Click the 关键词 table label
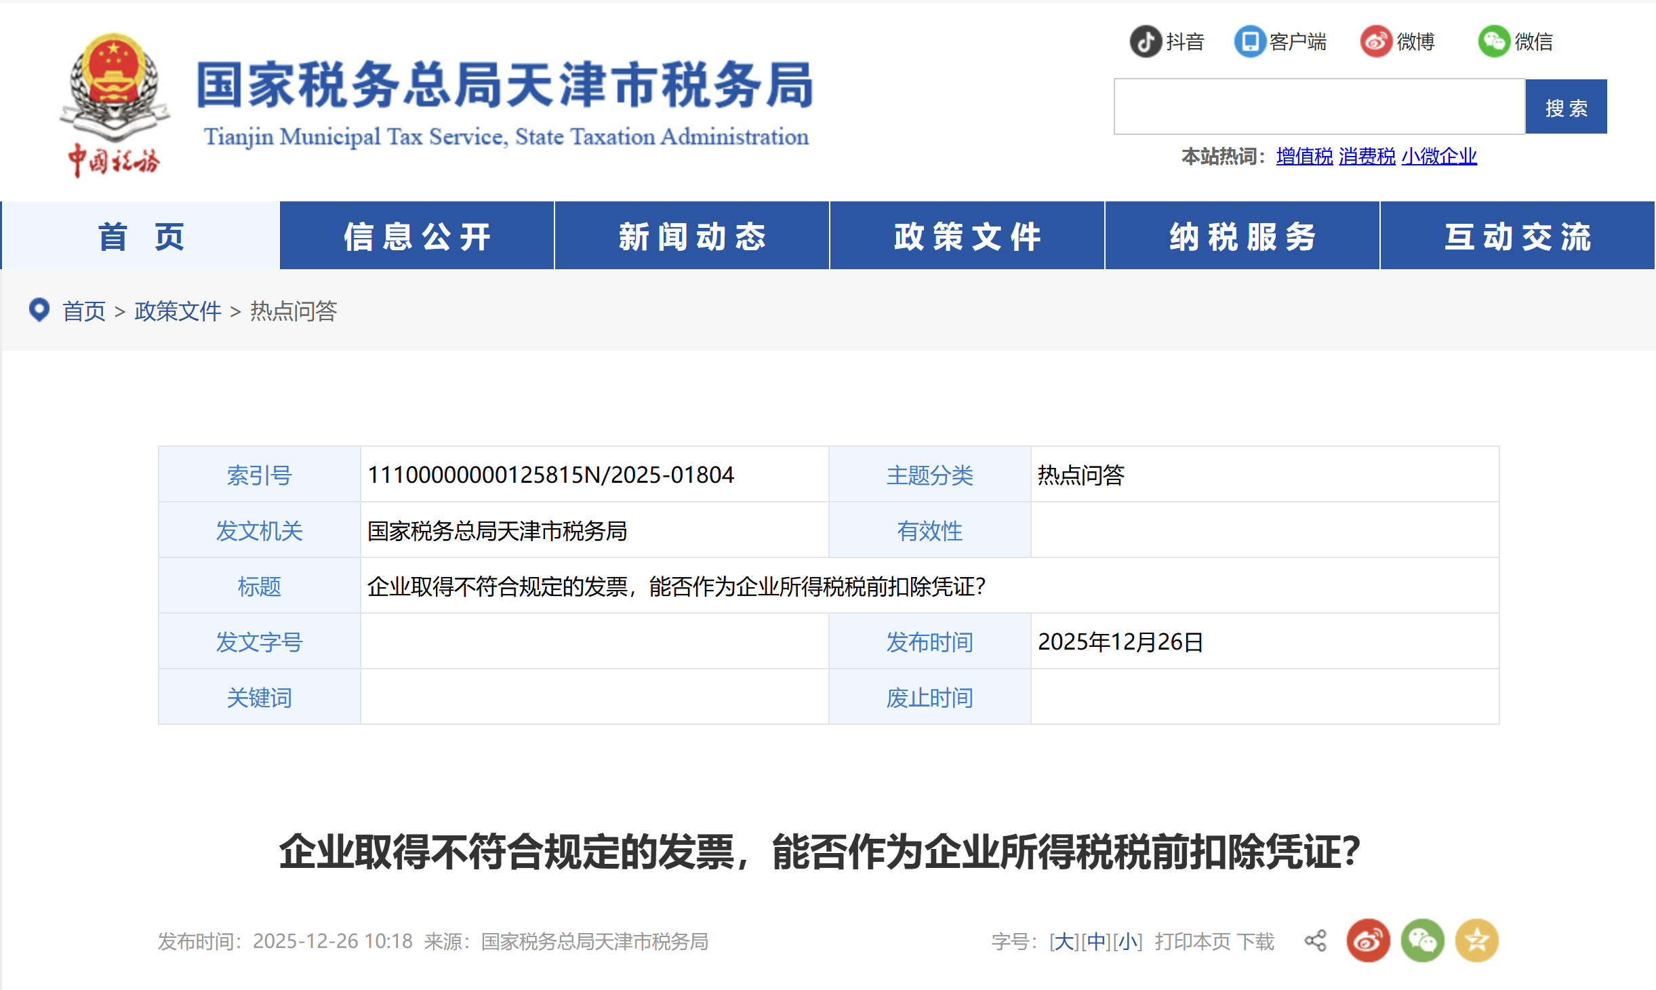The image size is (1656, 990). [259, 697]
